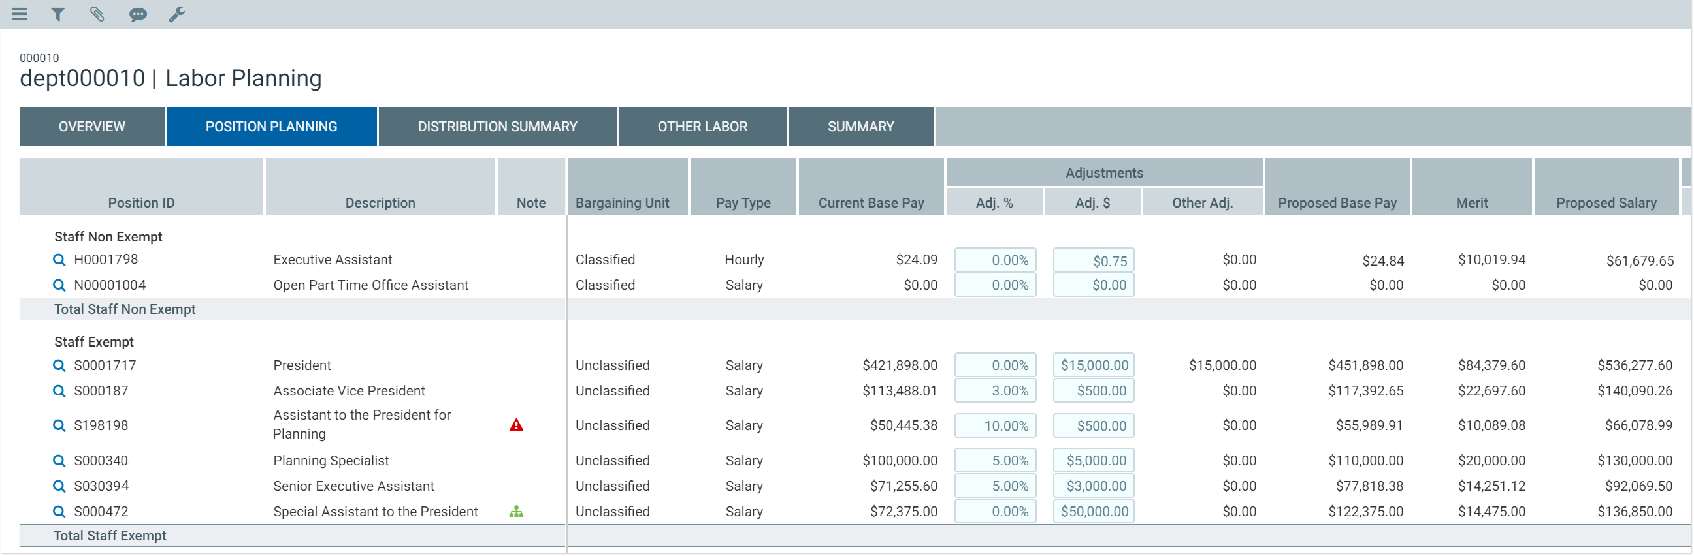1694x556 pixels.
Task: Click the Total Staff Exempt row
Action: click(x=110, y=536)
